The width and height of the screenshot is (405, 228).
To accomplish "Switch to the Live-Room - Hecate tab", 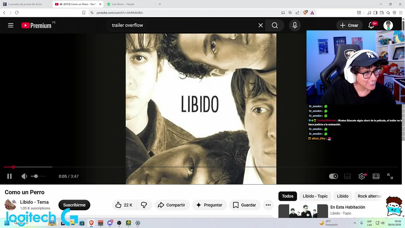I will tap(123, 4).
